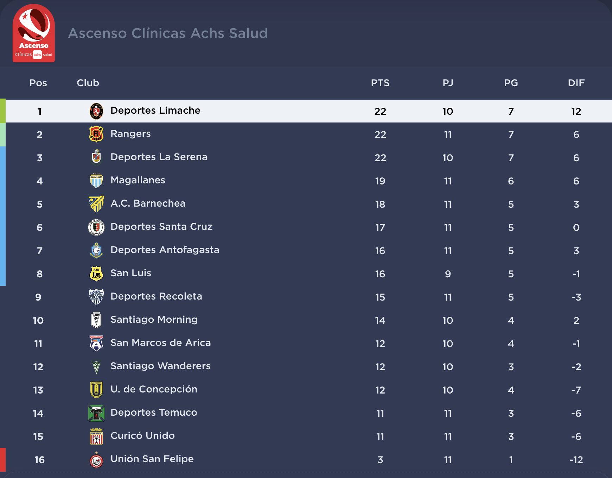Select the Unión San Felipe badge
The image size is (612, 478).
[x=96, y=459]
